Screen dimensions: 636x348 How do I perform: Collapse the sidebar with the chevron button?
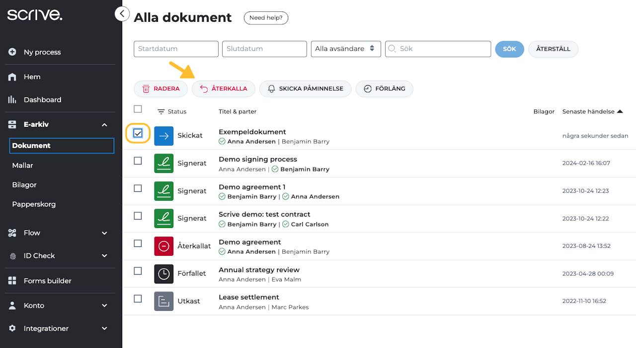(x=122, y=14)
